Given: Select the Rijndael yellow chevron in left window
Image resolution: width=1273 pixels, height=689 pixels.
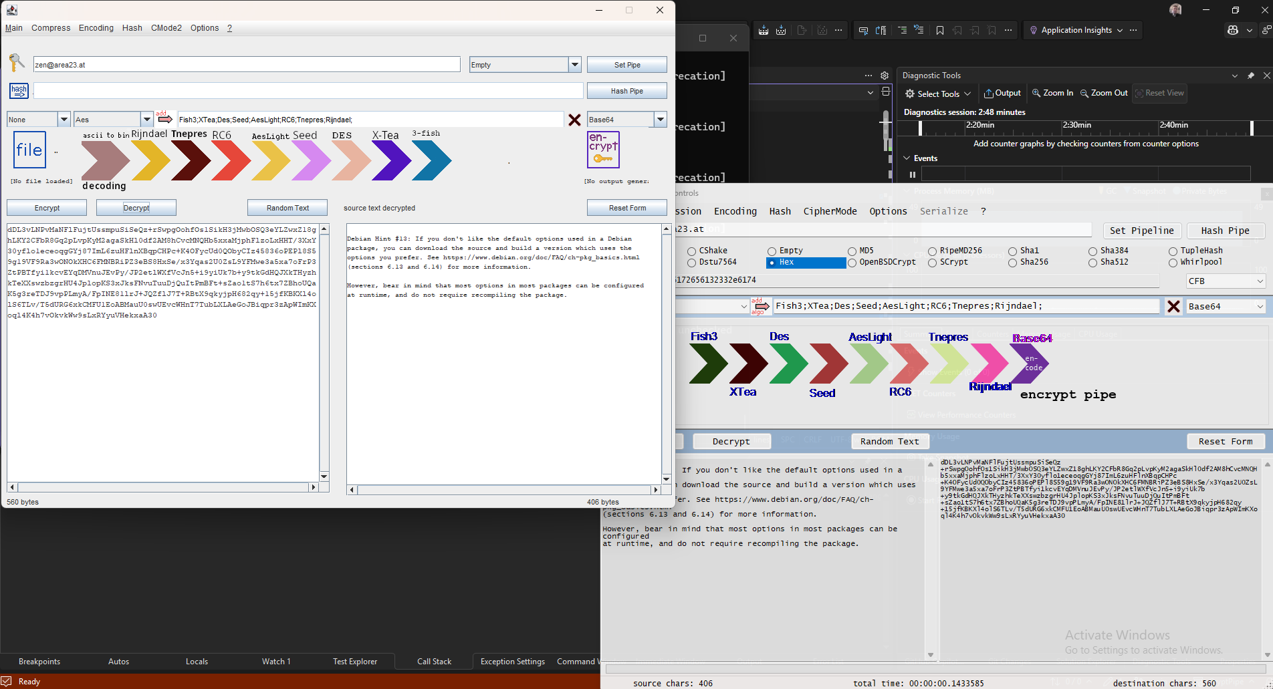Looking at the screenshot, I should click(x=150, y=160).
